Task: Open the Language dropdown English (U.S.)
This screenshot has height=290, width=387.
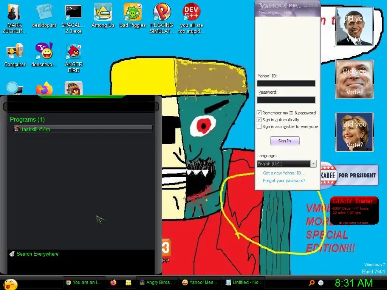Action: 286,164
